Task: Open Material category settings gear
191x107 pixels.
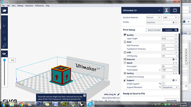Action: coord(173,59)
